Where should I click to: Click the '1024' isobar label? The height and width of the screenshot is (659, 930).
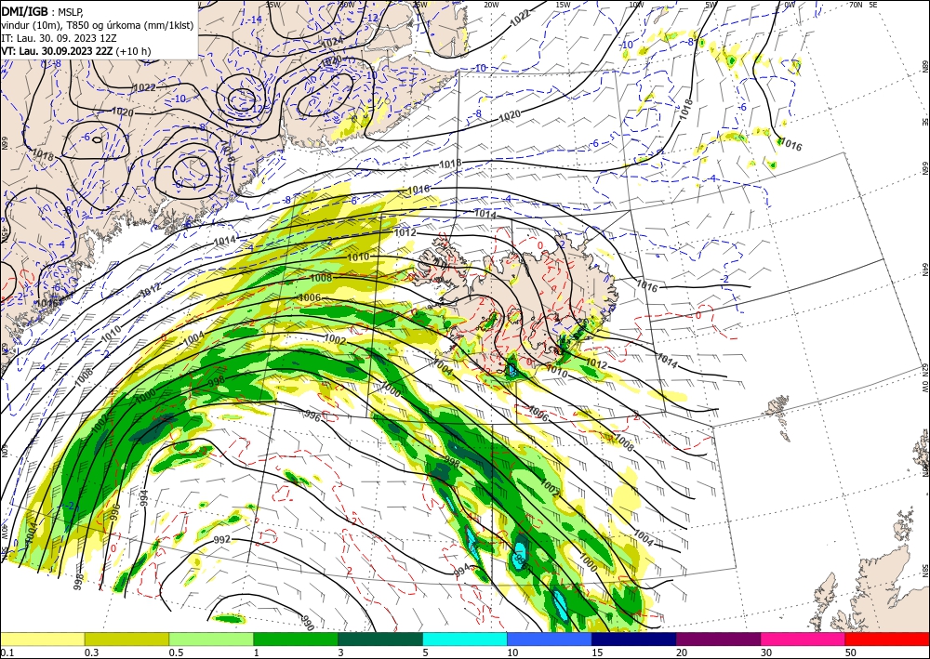(332, 42)
